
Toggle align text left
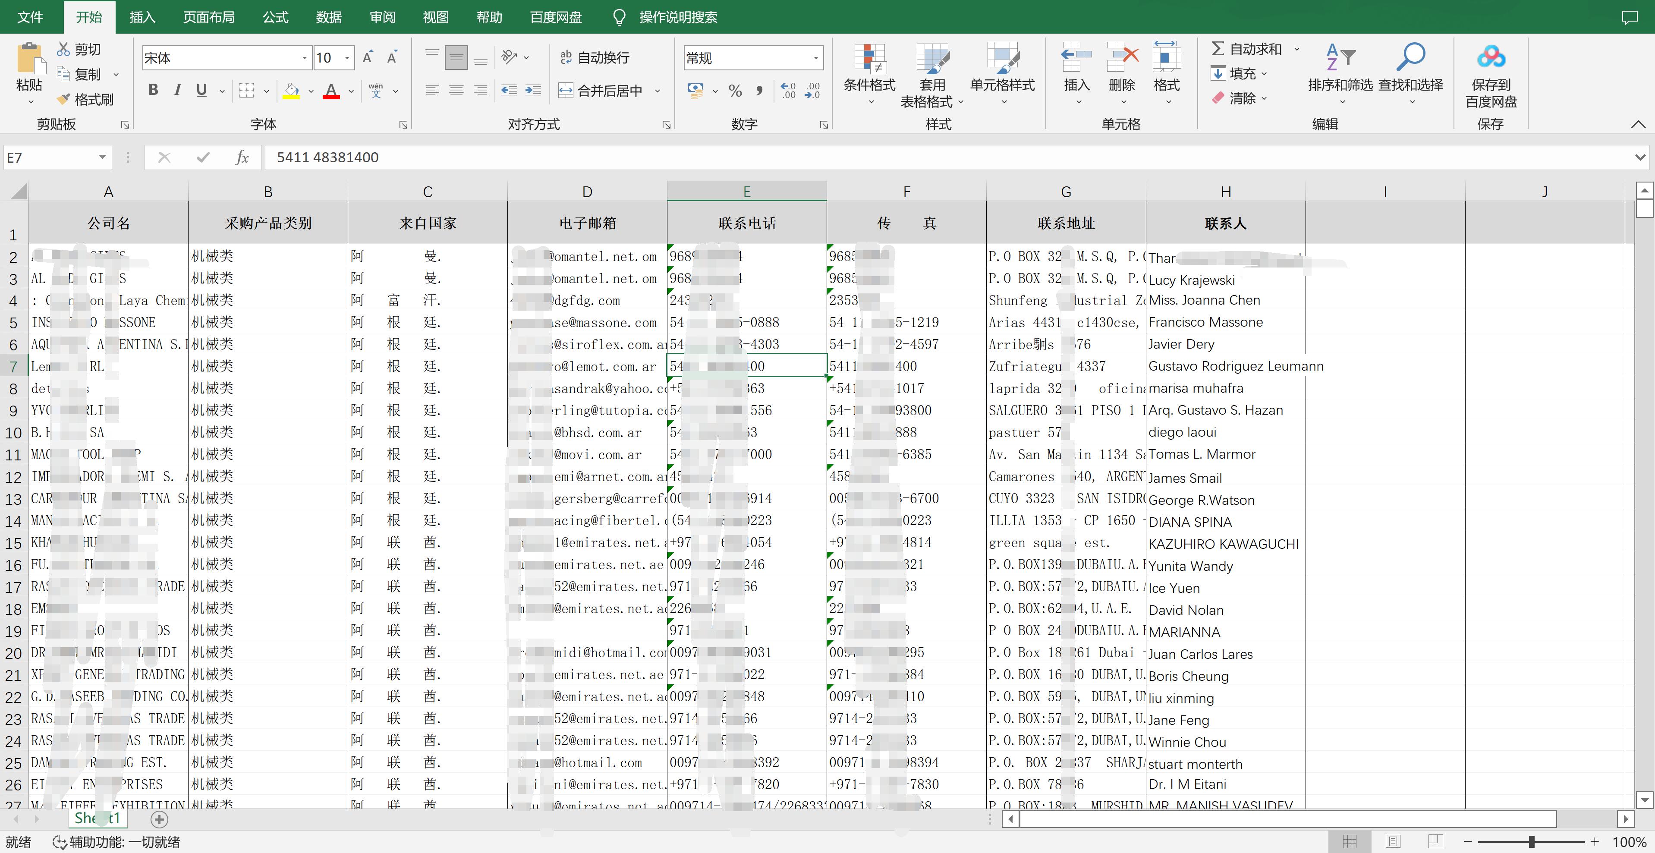click(432, 91)
